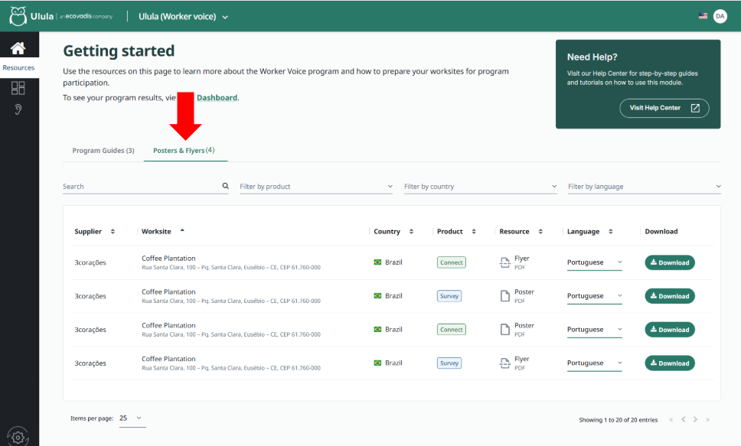Click the Ulula owl logo

coord(18,16)
